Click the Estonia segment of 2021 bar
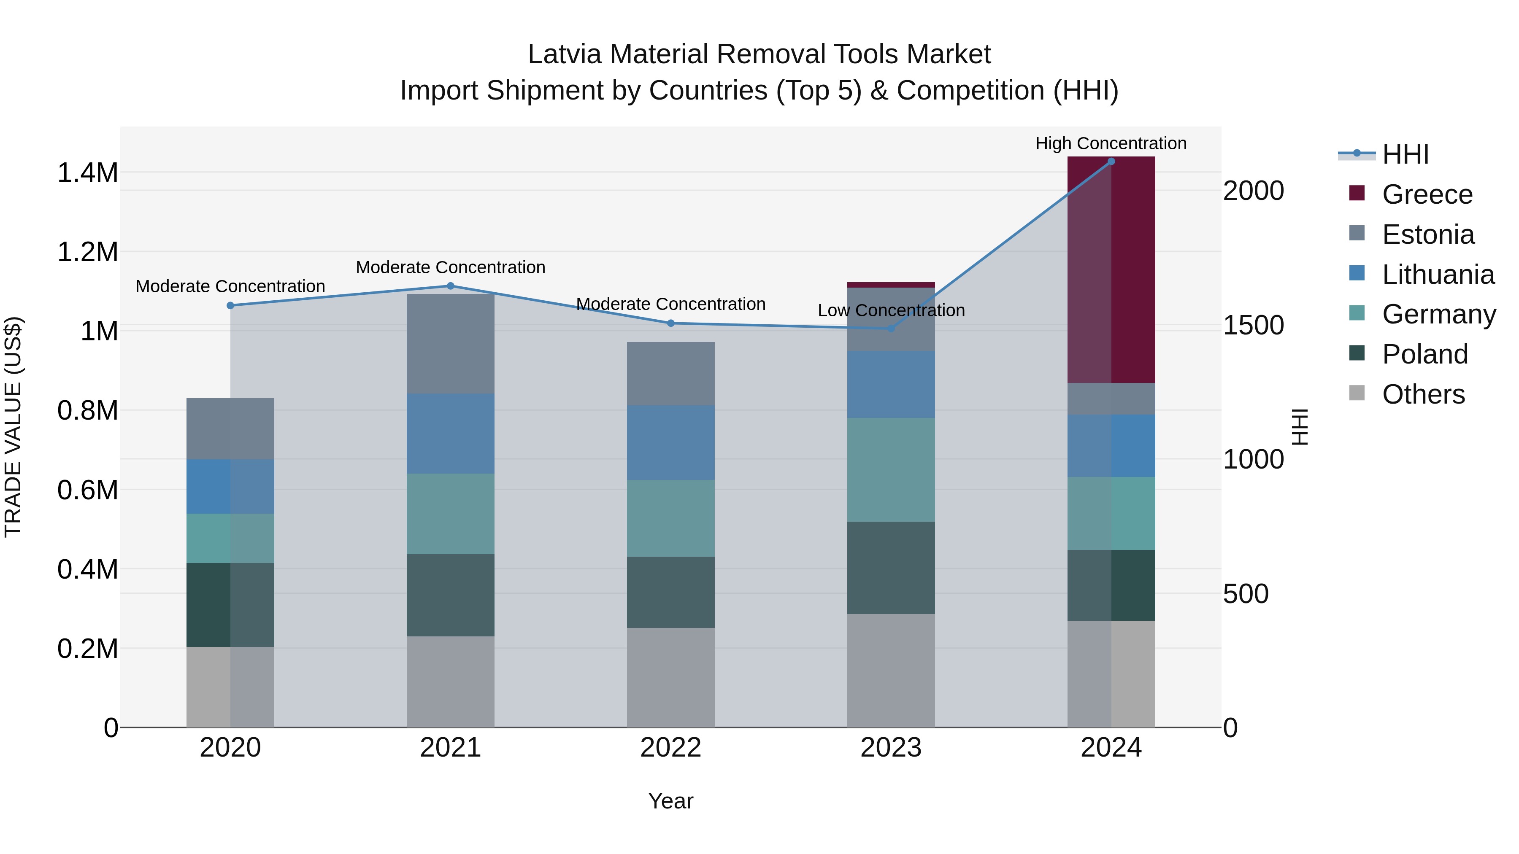This screenshot has height=854, width=1519. click(x=451, y=344)
